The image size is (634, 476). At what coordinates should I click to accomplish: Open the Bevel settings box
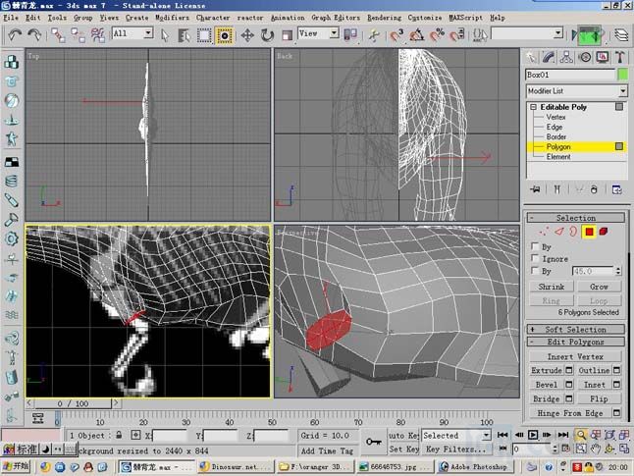click(569, 384)
